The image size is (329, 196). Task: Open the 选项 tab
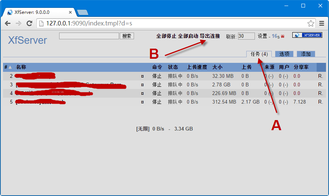(284, 54)
